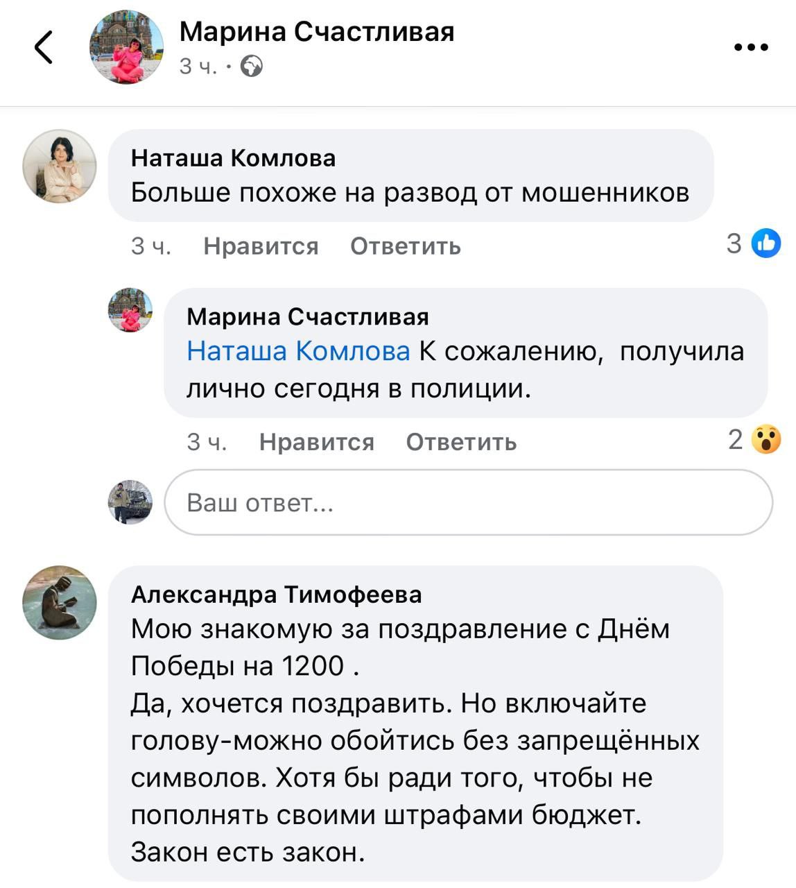Open the blue 'Наташа Комлова' mention link

click(298, 352)
